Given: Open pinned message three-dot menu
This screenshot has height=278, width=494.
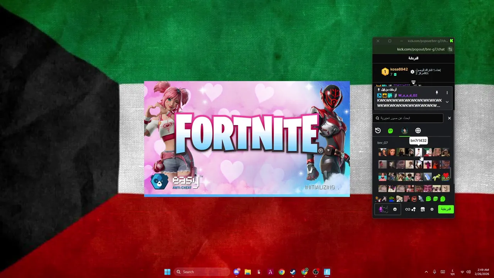Looking at the screenshot, I should point(447,93).
